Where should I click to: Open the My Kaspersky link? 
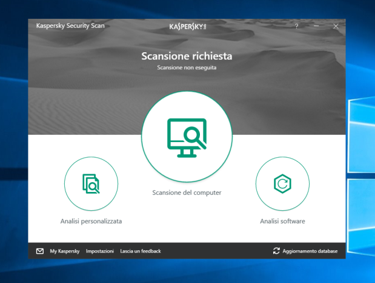65,251
